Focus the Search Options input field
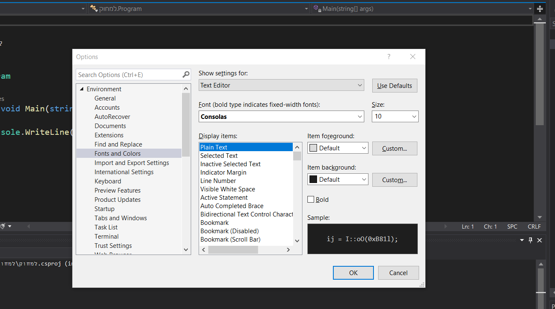Screen dimensions: 555x309 point(129,75)
